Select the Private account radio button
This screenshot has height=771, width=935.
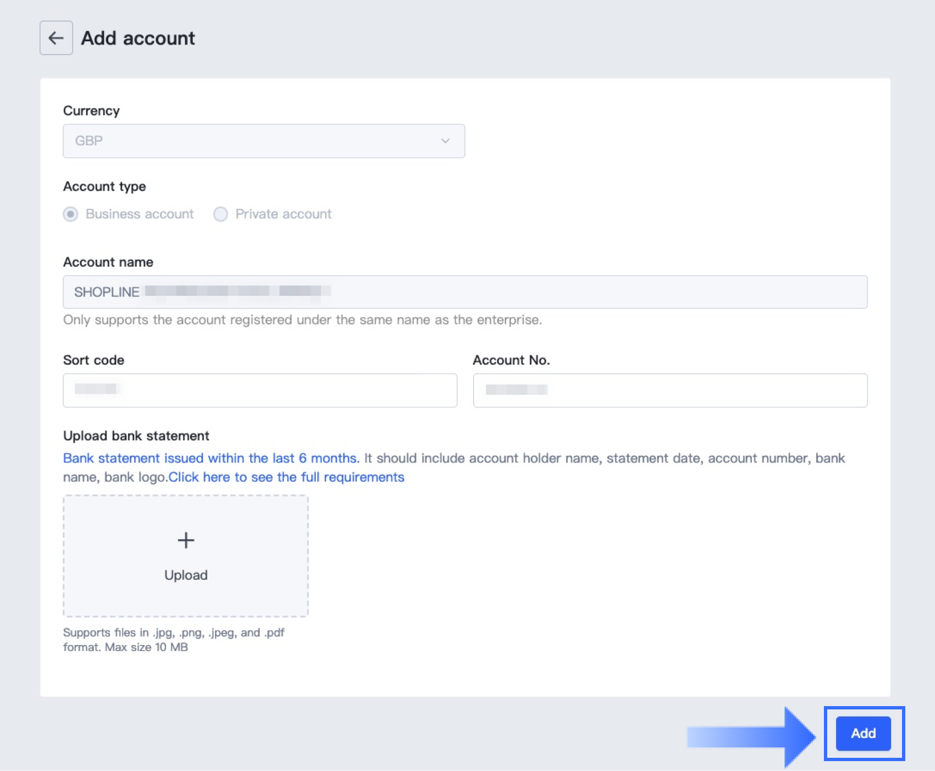coord(221,214)
